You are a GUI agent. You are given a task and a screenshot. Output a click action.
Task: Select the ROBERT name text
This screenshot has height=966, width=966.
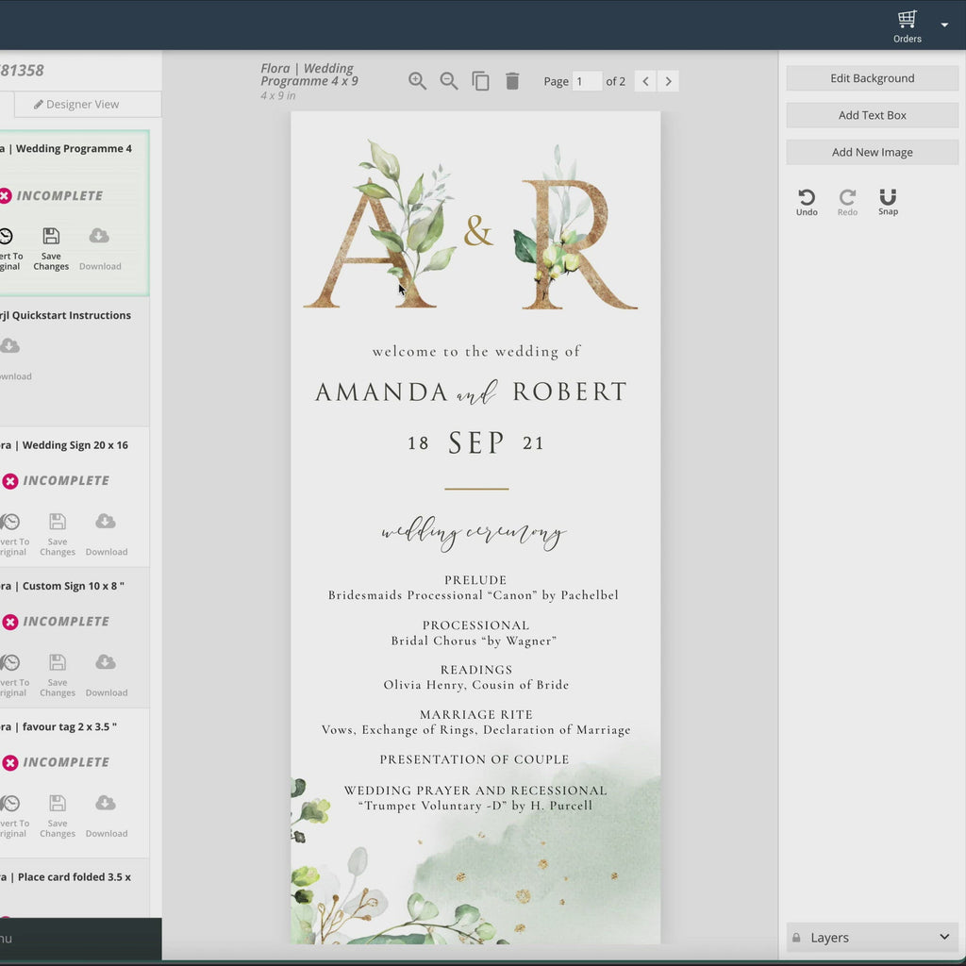[569, 391]
